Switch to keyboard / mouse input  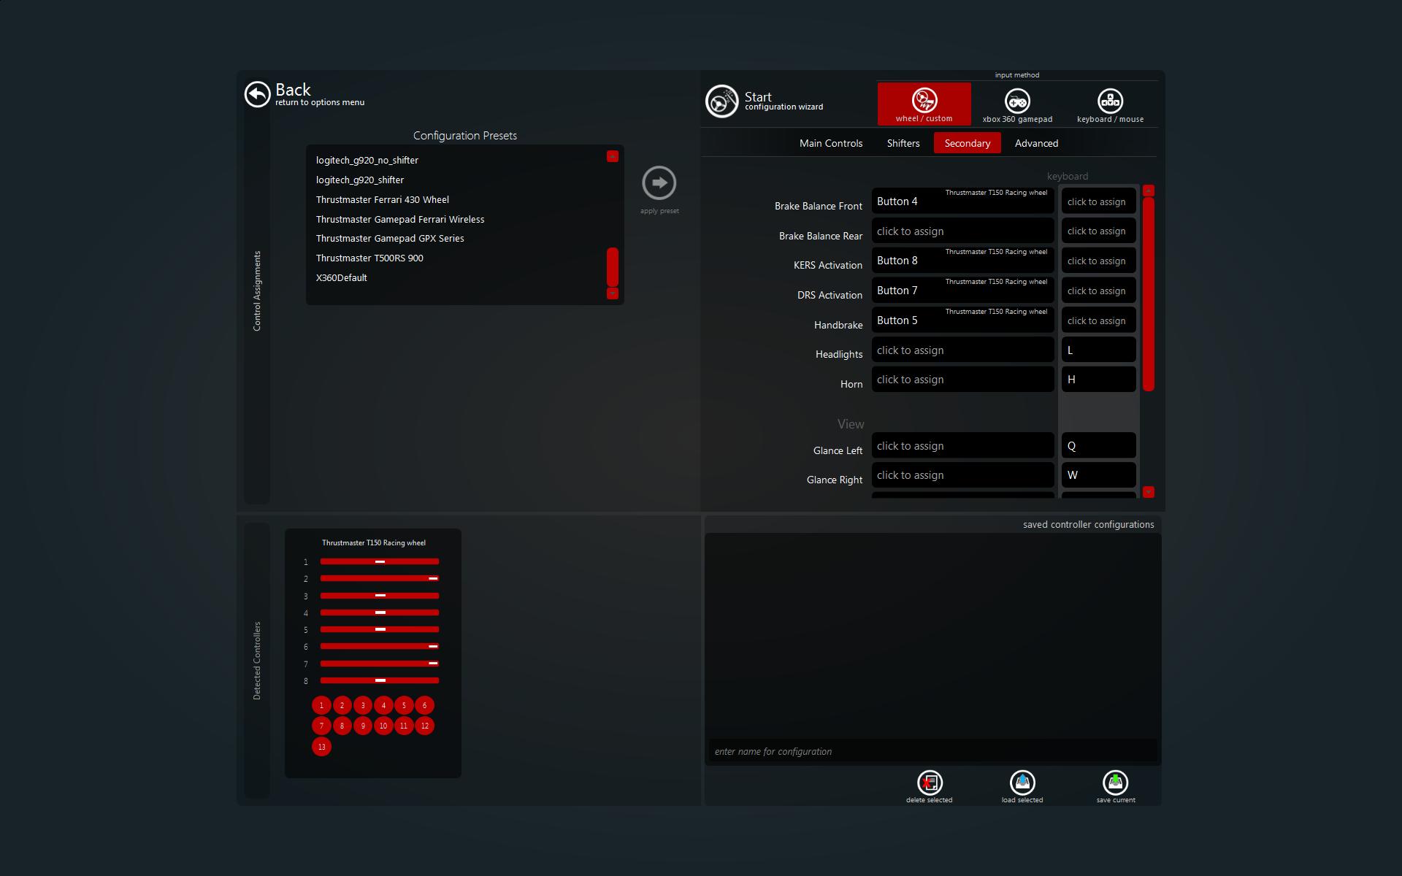point(1109,104)
